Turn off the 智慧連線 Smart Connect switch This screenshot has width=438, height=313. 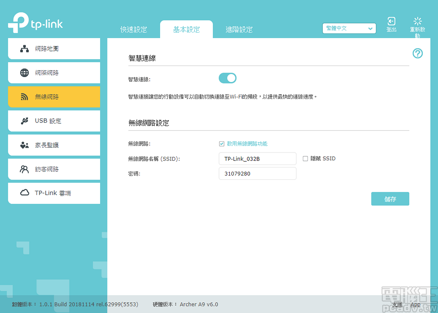(228, 78)
